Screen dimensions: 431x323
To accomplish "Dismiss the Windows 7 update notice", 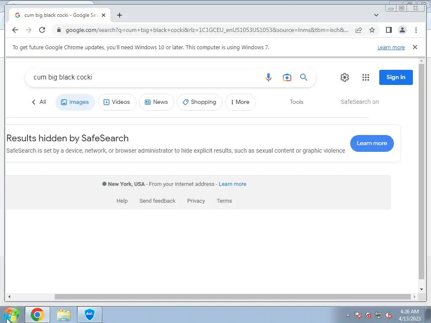I will [x=415, y=47].
